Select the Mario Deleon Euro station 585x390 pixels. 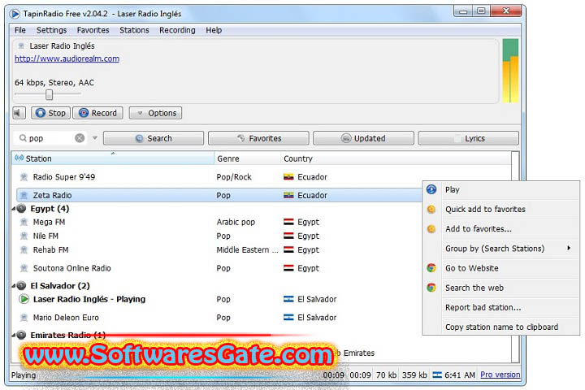(x=220, y=318)
